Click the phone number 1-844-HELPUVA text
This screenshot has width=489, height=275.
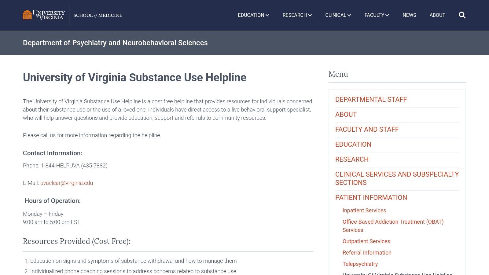click(74, 166)
